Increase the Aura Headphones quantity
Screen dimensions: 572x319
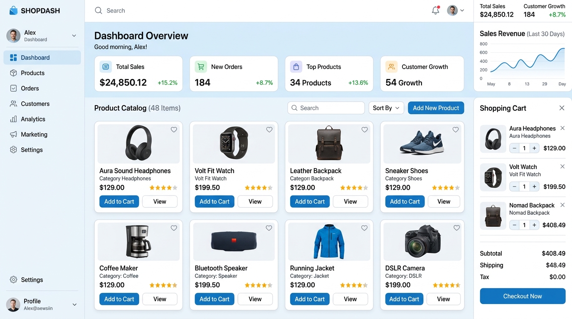tap(534, 148)
